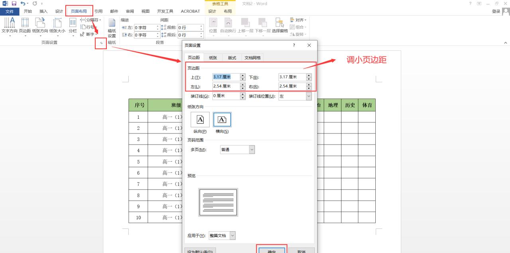Viewport: 510px width, 253px height.
Task: Open the Apply to (应用于) dropdown
Action: (x=222, y=236)
